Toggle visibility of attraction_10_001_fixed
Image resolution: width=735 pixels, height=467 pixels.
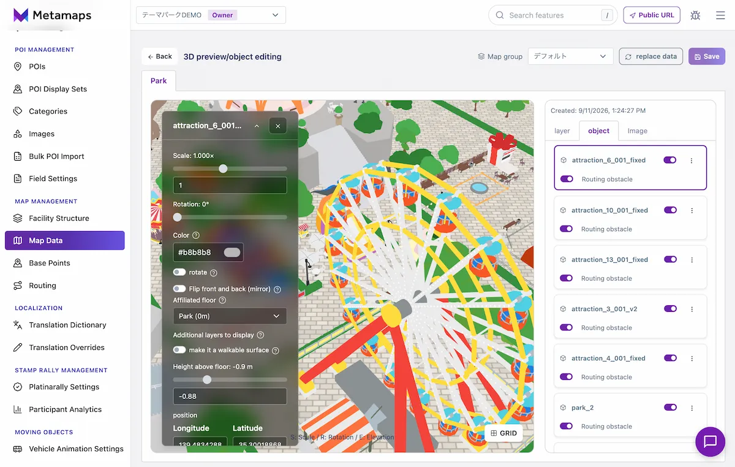670,210
